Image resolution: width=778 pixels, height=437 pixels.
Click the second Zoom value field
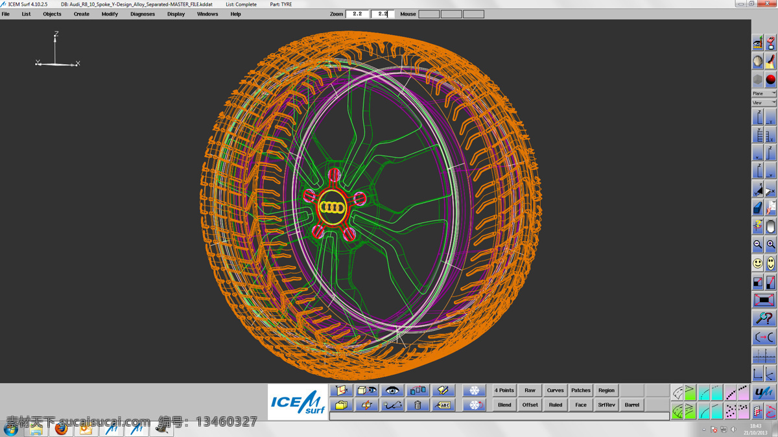(383, 14)
